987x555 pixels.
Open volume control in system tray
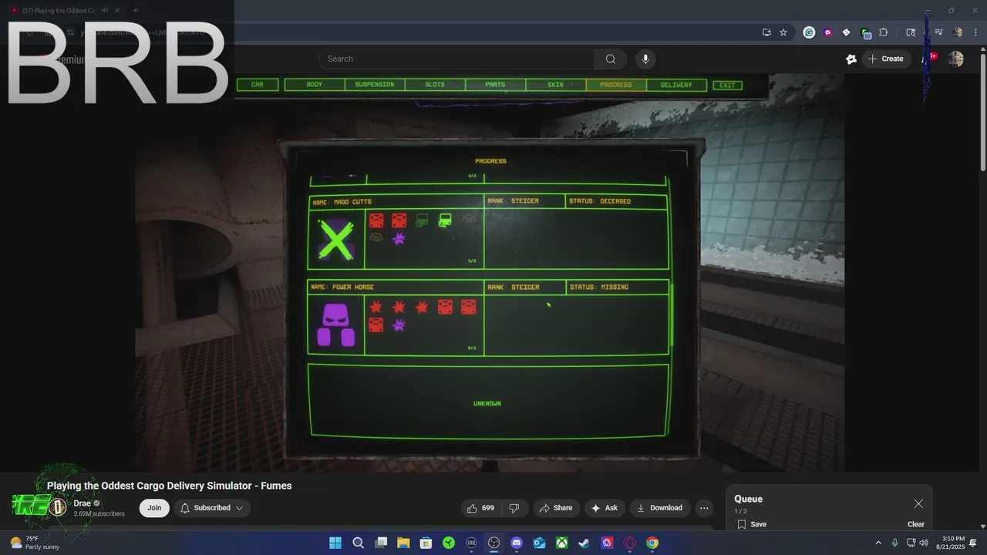click(x=924, y=543)
